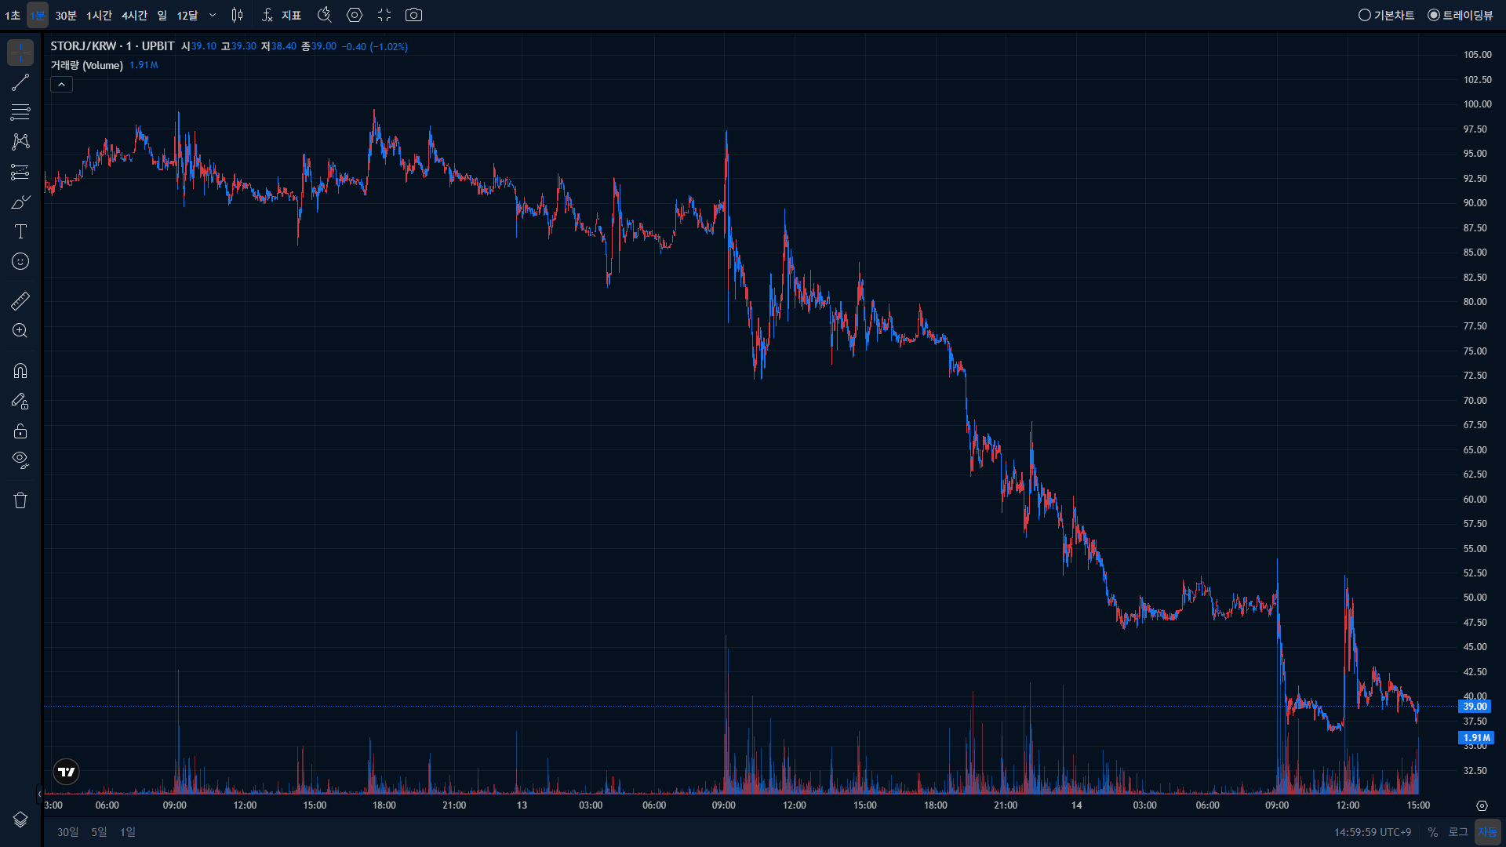Activate the zoom in tool
This screenshot has height=847, width=1506.
[20, 331]
